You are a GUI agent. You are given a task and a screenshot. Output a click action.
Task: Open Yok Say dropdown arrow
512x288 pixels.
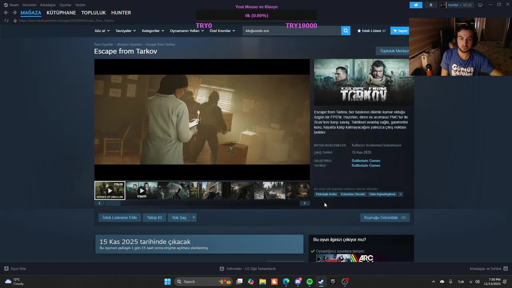(x=194, y=218)
